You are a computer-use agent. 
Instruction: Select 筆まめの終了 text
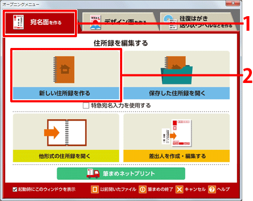(160, 189)
